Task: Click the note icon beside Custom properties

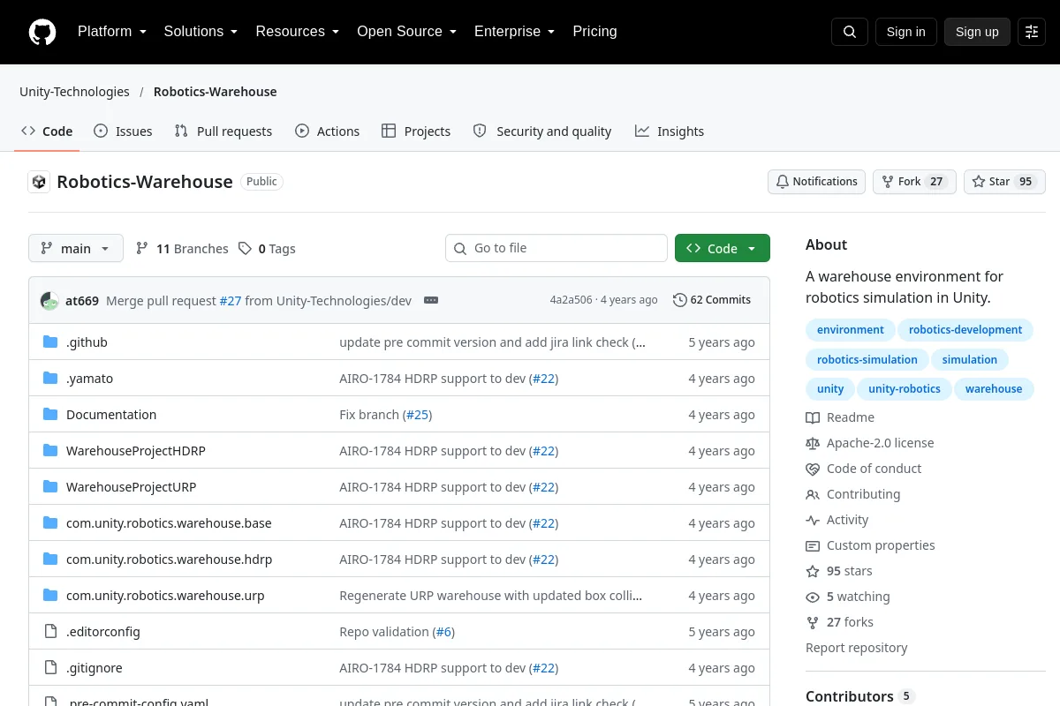Action: click(x=813, y=545)
